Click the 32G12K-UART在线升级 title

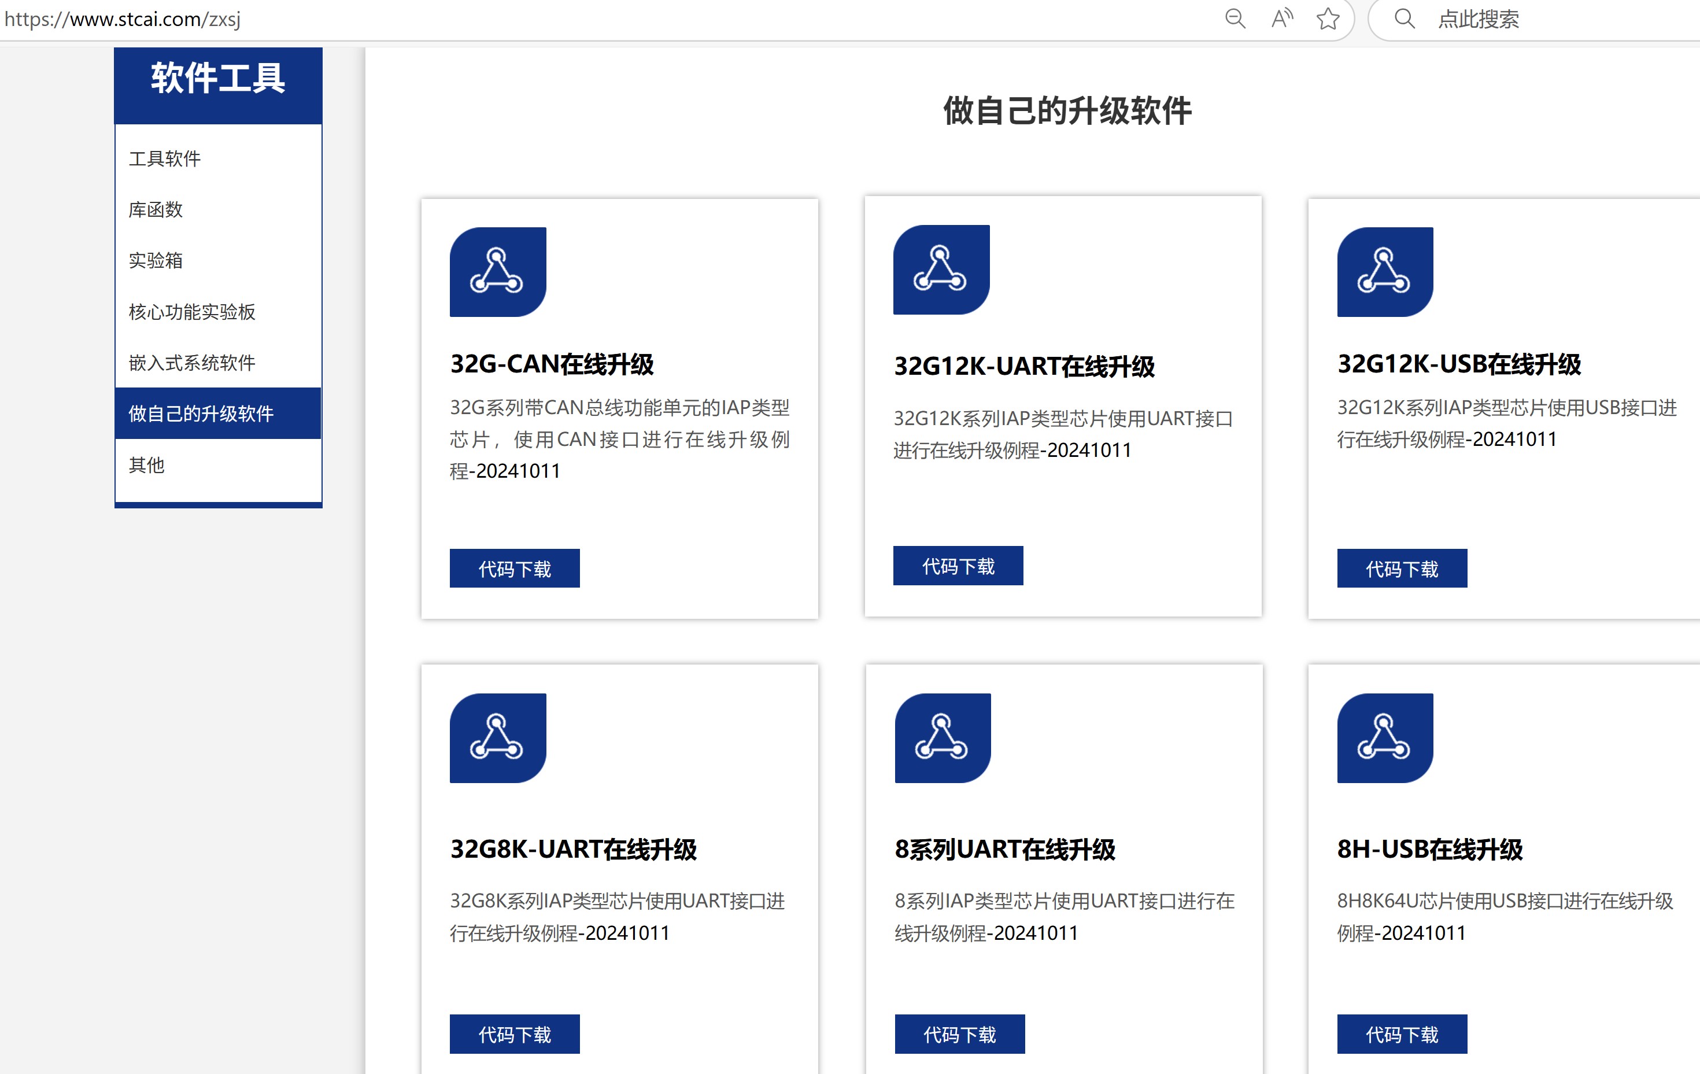click(x=1025, y=366)
